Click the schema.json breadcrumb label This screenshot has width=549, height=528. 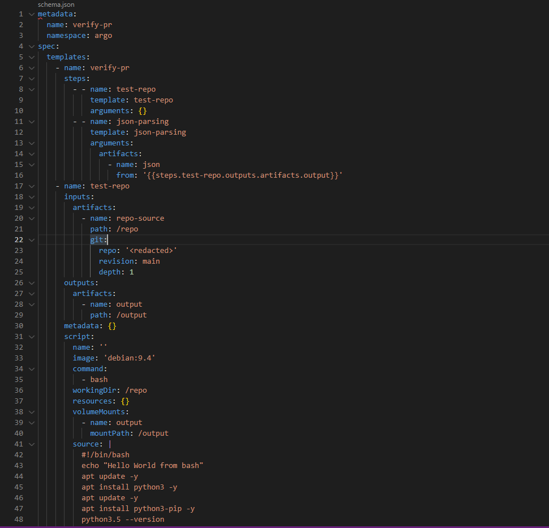click(56, 5)
